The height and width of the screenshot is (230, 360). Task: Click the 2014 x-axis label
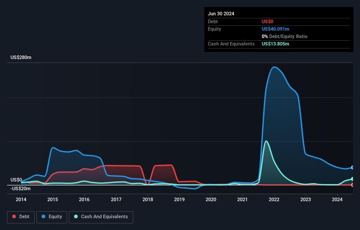21,199
